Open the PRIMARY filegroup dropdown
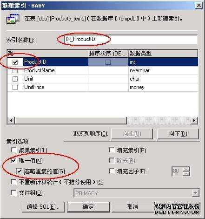The height and width of the screenshot is (219, 205). click(195, 193)
